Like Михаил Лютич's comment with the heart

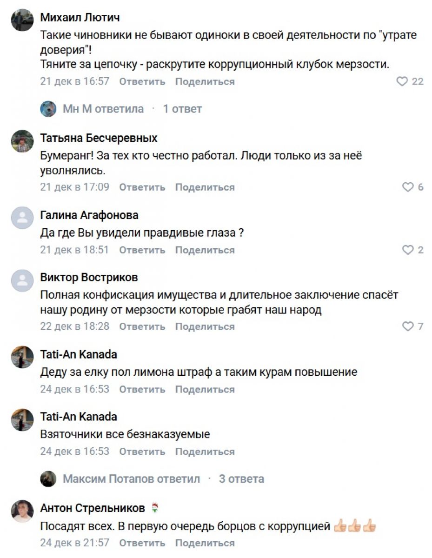(402, 82)
